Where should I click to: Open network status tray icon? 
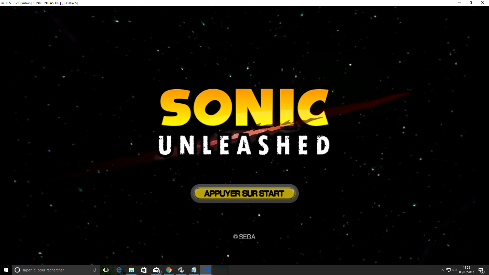pos(449,270)
